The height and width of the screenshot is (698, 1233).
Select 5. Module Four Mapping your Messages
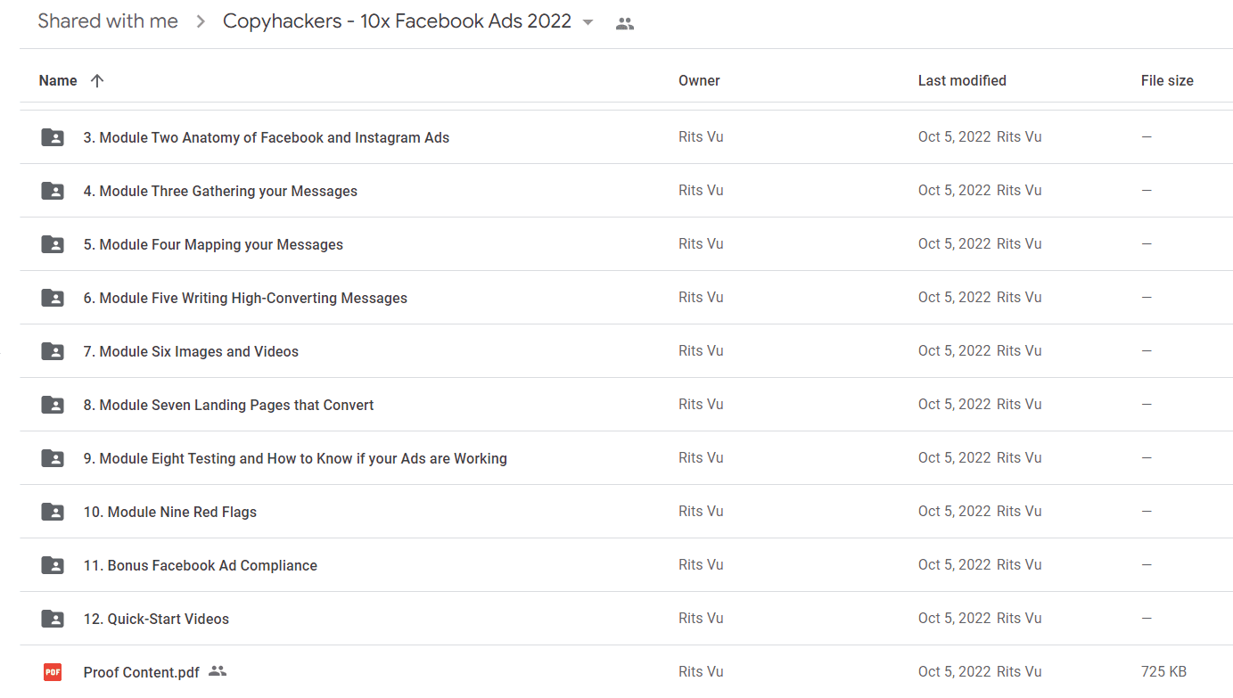[213, 244]
